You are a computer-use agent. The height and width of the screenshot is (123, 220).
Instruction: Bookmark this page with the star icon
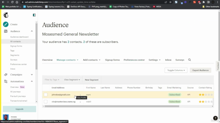[170, 2]
